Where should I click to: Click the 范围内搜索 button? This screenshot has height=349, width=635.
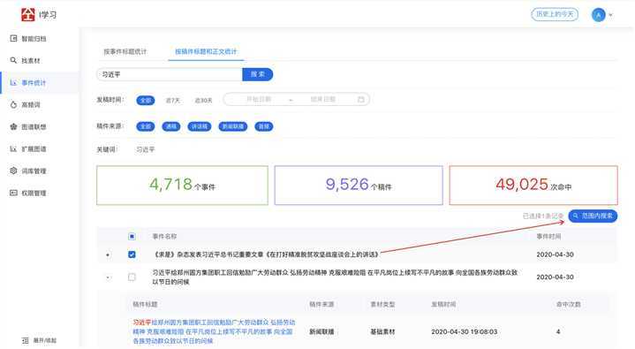(593, 216)
